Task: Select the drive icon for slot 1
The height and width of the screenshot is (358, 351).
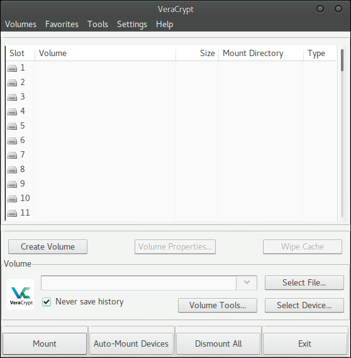Action: tap(12, 68)
